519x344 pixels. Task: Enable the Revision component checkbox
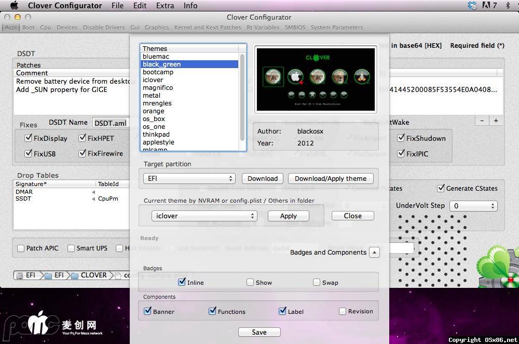(x=343, y=311)
